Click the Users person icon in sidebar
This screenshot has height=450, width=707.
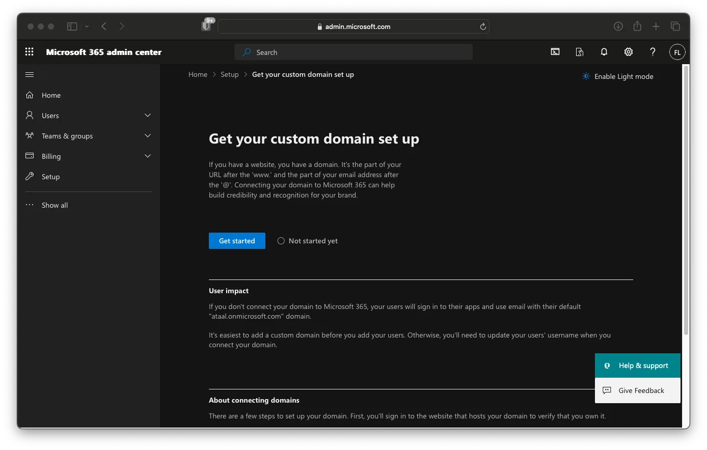(x=30, y=116)
